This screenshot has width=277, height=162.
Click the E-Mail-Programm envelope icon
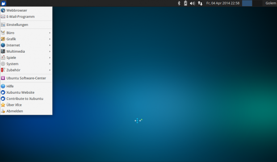click(3, 17)
